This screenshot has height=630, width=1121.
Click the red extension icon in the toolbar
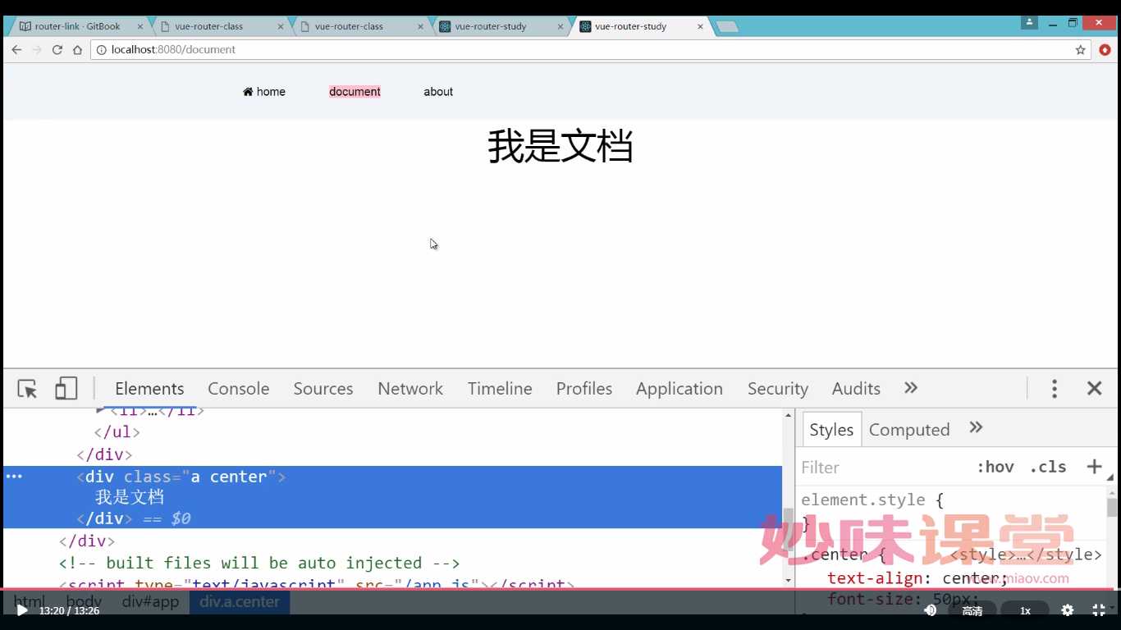point(1105,50)
